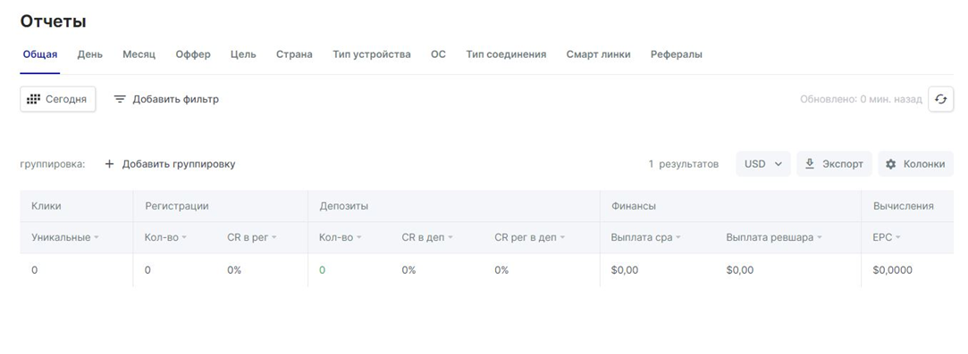Sort by CR рег в деп column
Image resolution: width=968 pixels, height=354 pixels.
pos(530,238)
